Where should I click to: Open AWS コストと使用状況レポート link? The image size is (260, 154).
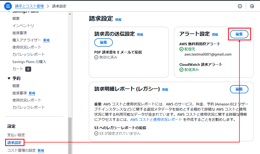click(156, 120)
